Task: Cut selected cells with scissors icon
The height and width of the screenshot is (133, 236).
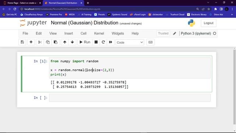Action: 40,42
